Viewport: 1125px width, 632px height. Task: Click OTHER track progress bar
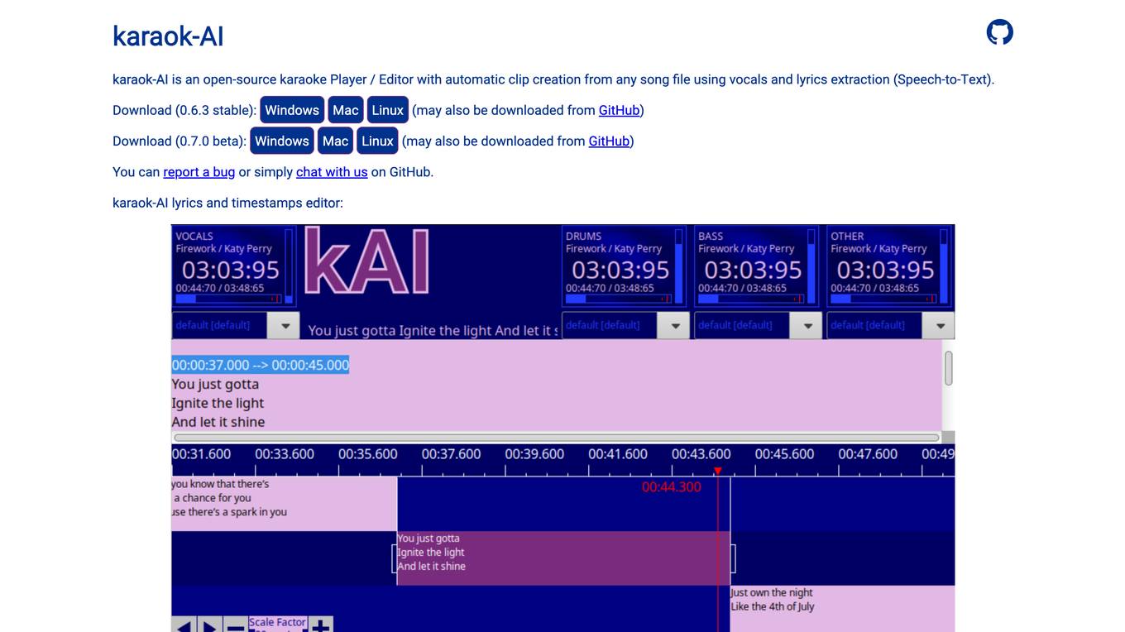tap(883, 299)
